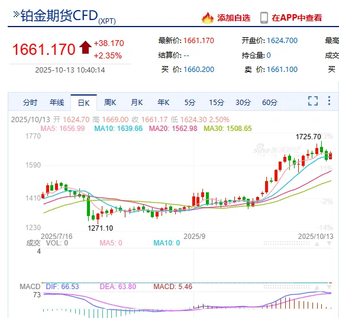339x318 pixels.
Task: Click the up triangle in 成交 volume panel
Action: point(317,244)
